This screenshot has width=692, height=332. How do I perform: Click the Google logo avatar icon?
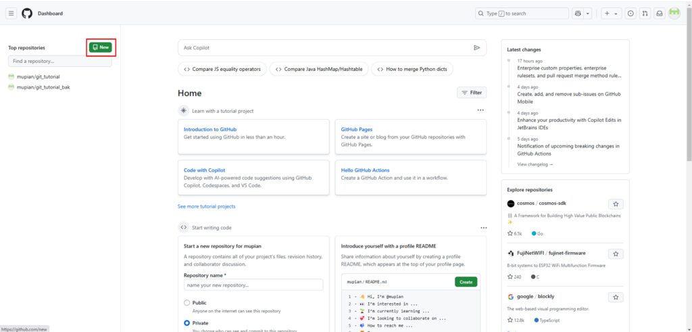coord(511,297)
